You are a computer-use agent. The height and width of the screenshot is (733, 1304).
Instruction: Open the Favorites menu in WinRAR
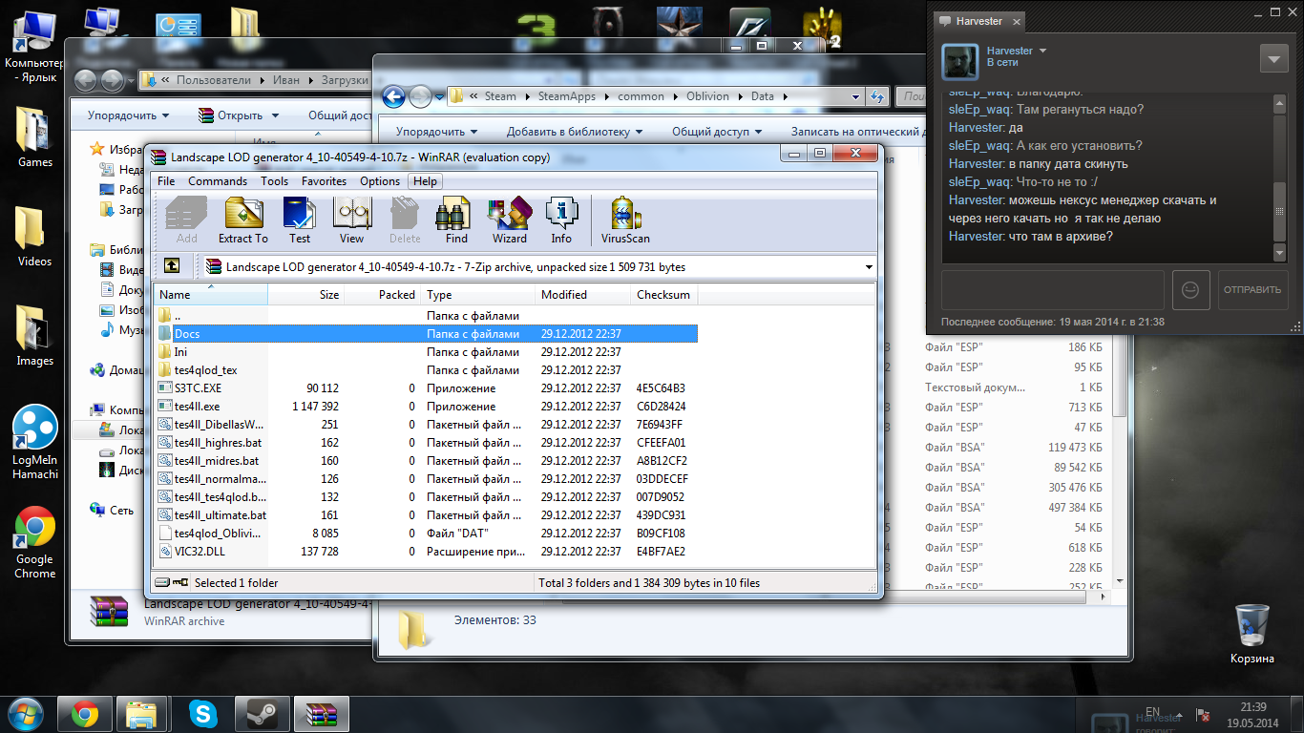tap(325, 181)
